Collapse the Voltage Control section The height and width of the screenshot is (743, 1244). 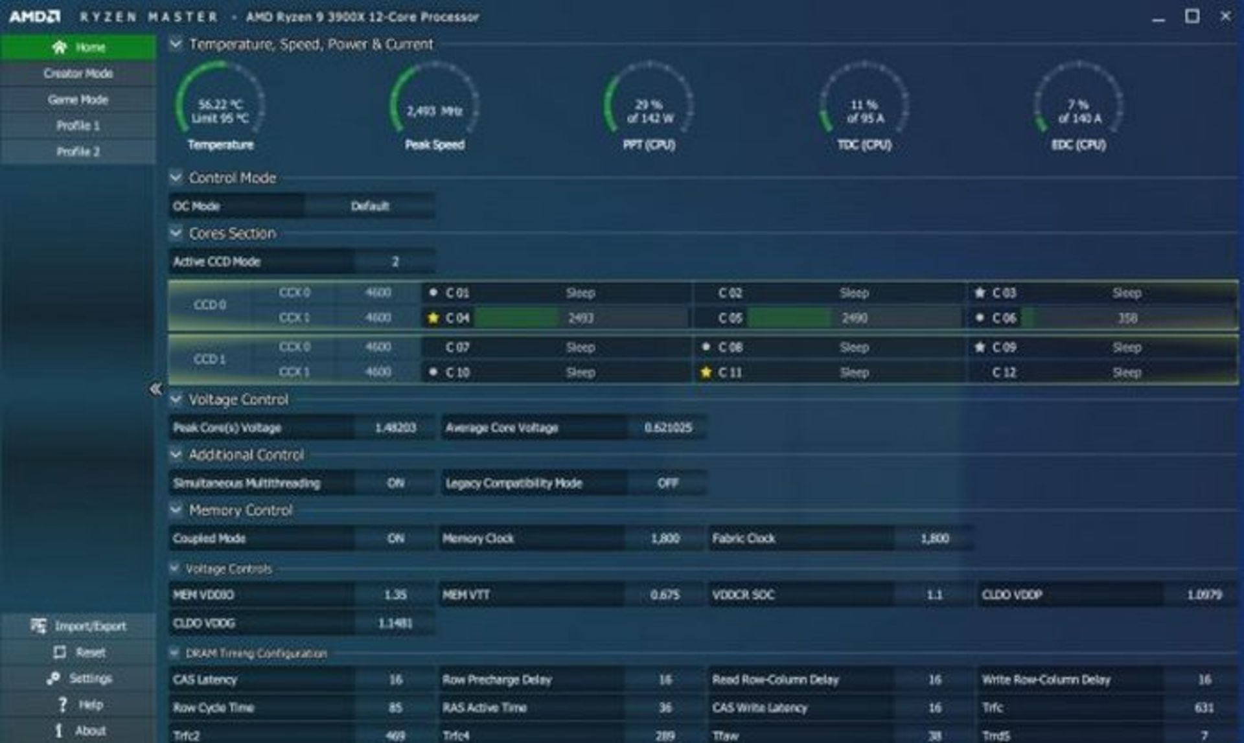(176, 400)
